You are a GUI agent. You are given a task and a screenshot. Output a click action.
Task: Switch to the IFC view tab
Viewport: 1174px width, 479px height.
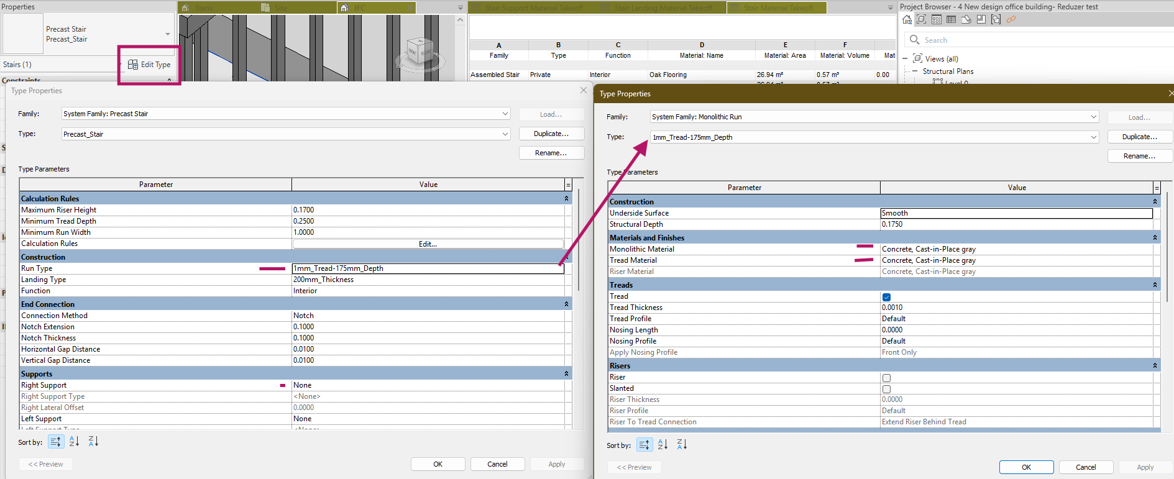376,7
